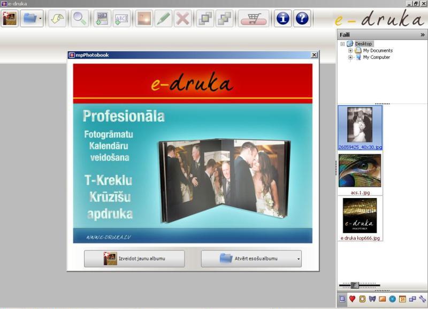
Task: Click the open folder toolbar icon
Action: coord(29,18)
